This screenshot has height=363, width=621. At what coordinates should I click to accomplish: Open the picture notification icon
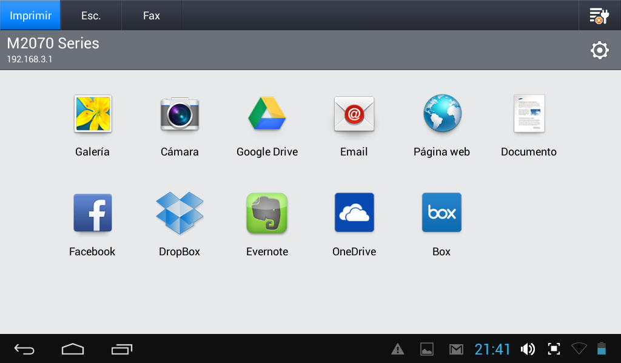[427, 349]
